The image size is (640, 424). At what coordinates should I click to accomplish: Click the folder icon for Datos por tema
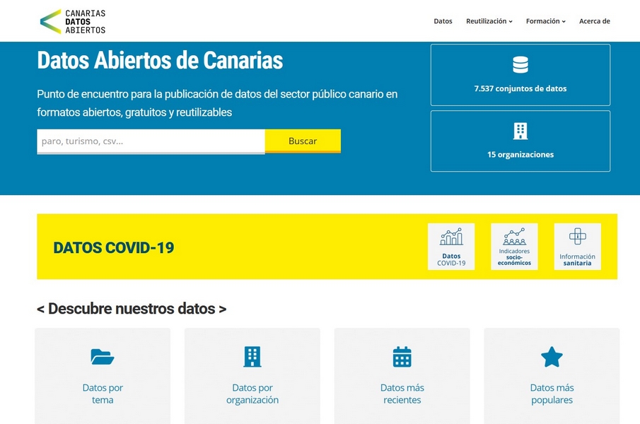point(103,357)
